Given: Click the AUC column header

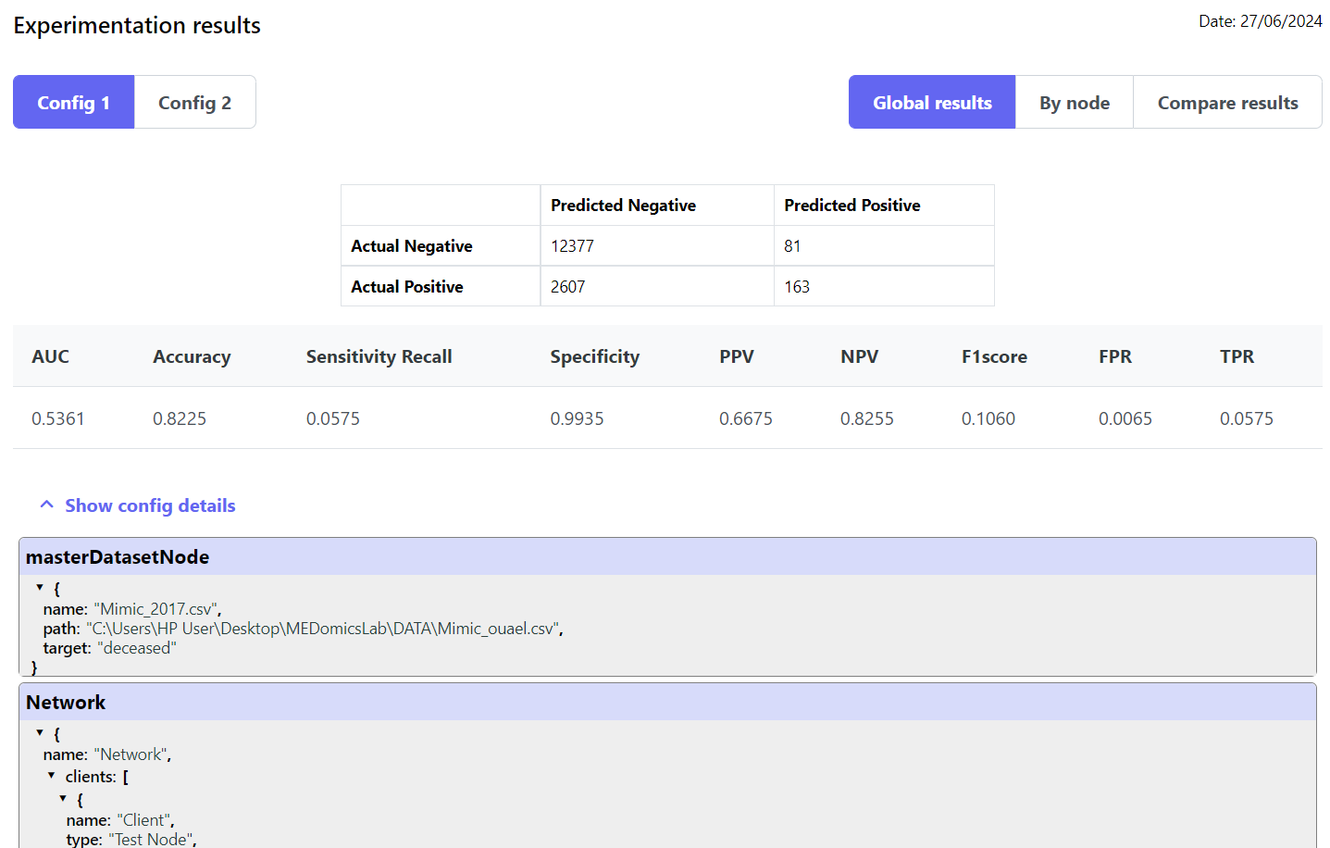Looking at the screenshot, I should pos(51,356).
